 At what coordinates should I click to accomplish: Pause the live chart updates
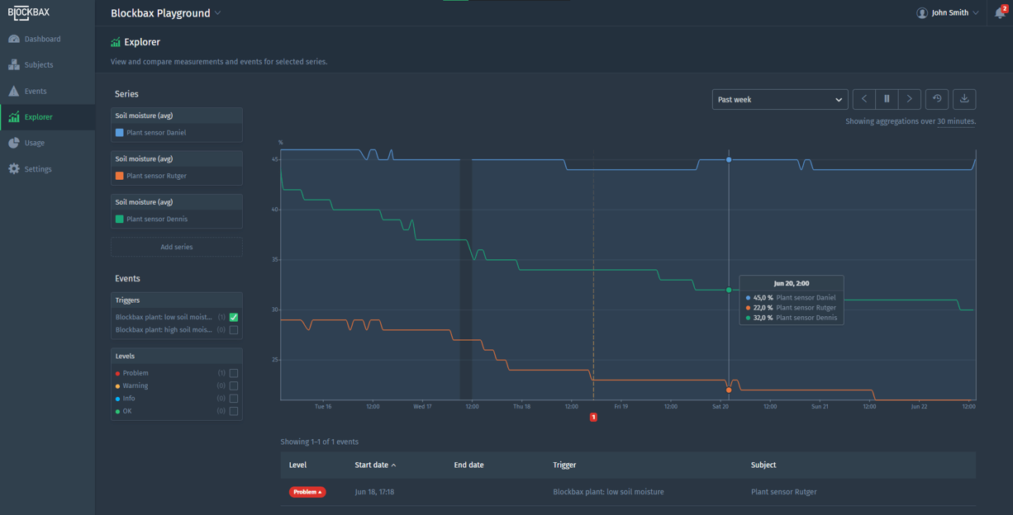[x=886, y=98]
